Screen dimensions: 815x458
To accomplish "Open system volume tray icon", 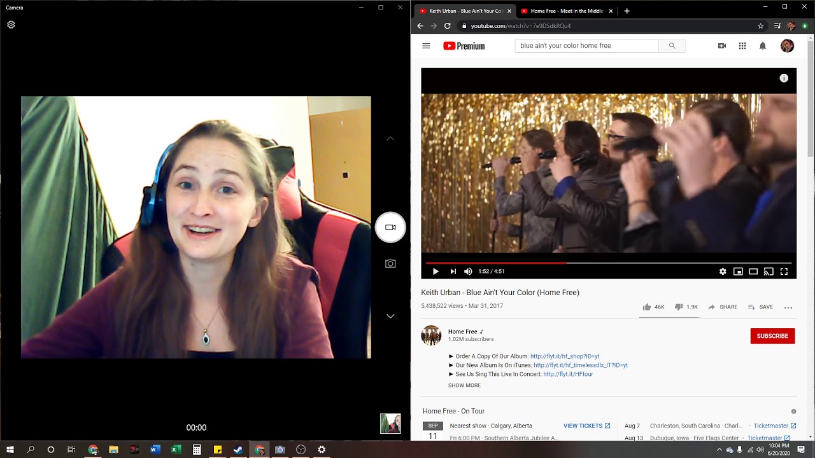I will 760,450.
